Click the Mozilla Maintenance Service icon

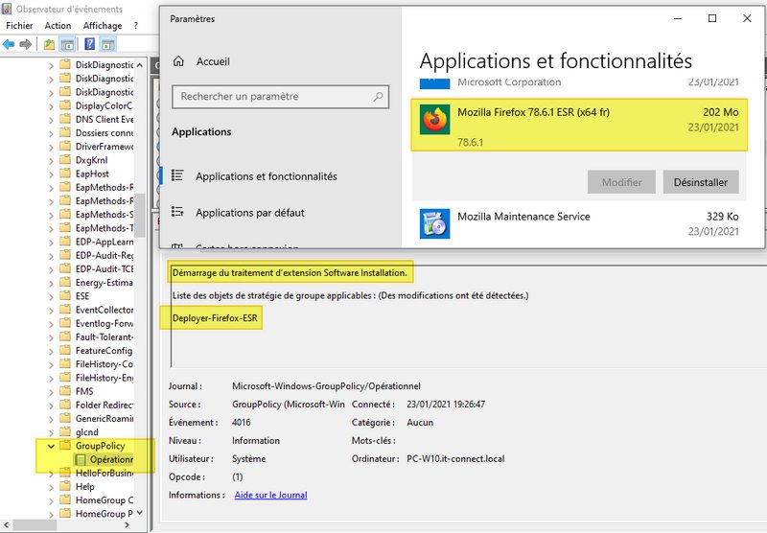click(434, 223)
